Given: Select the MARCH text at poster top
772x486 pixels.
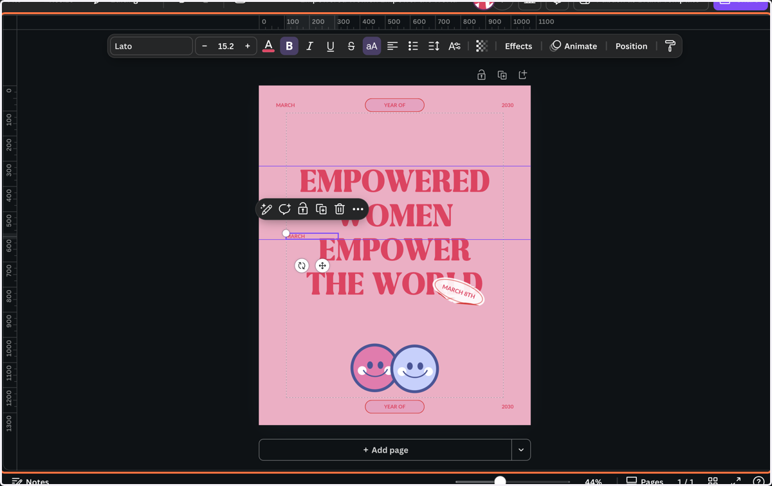Looking at the screenshot, I should [285, 105].
